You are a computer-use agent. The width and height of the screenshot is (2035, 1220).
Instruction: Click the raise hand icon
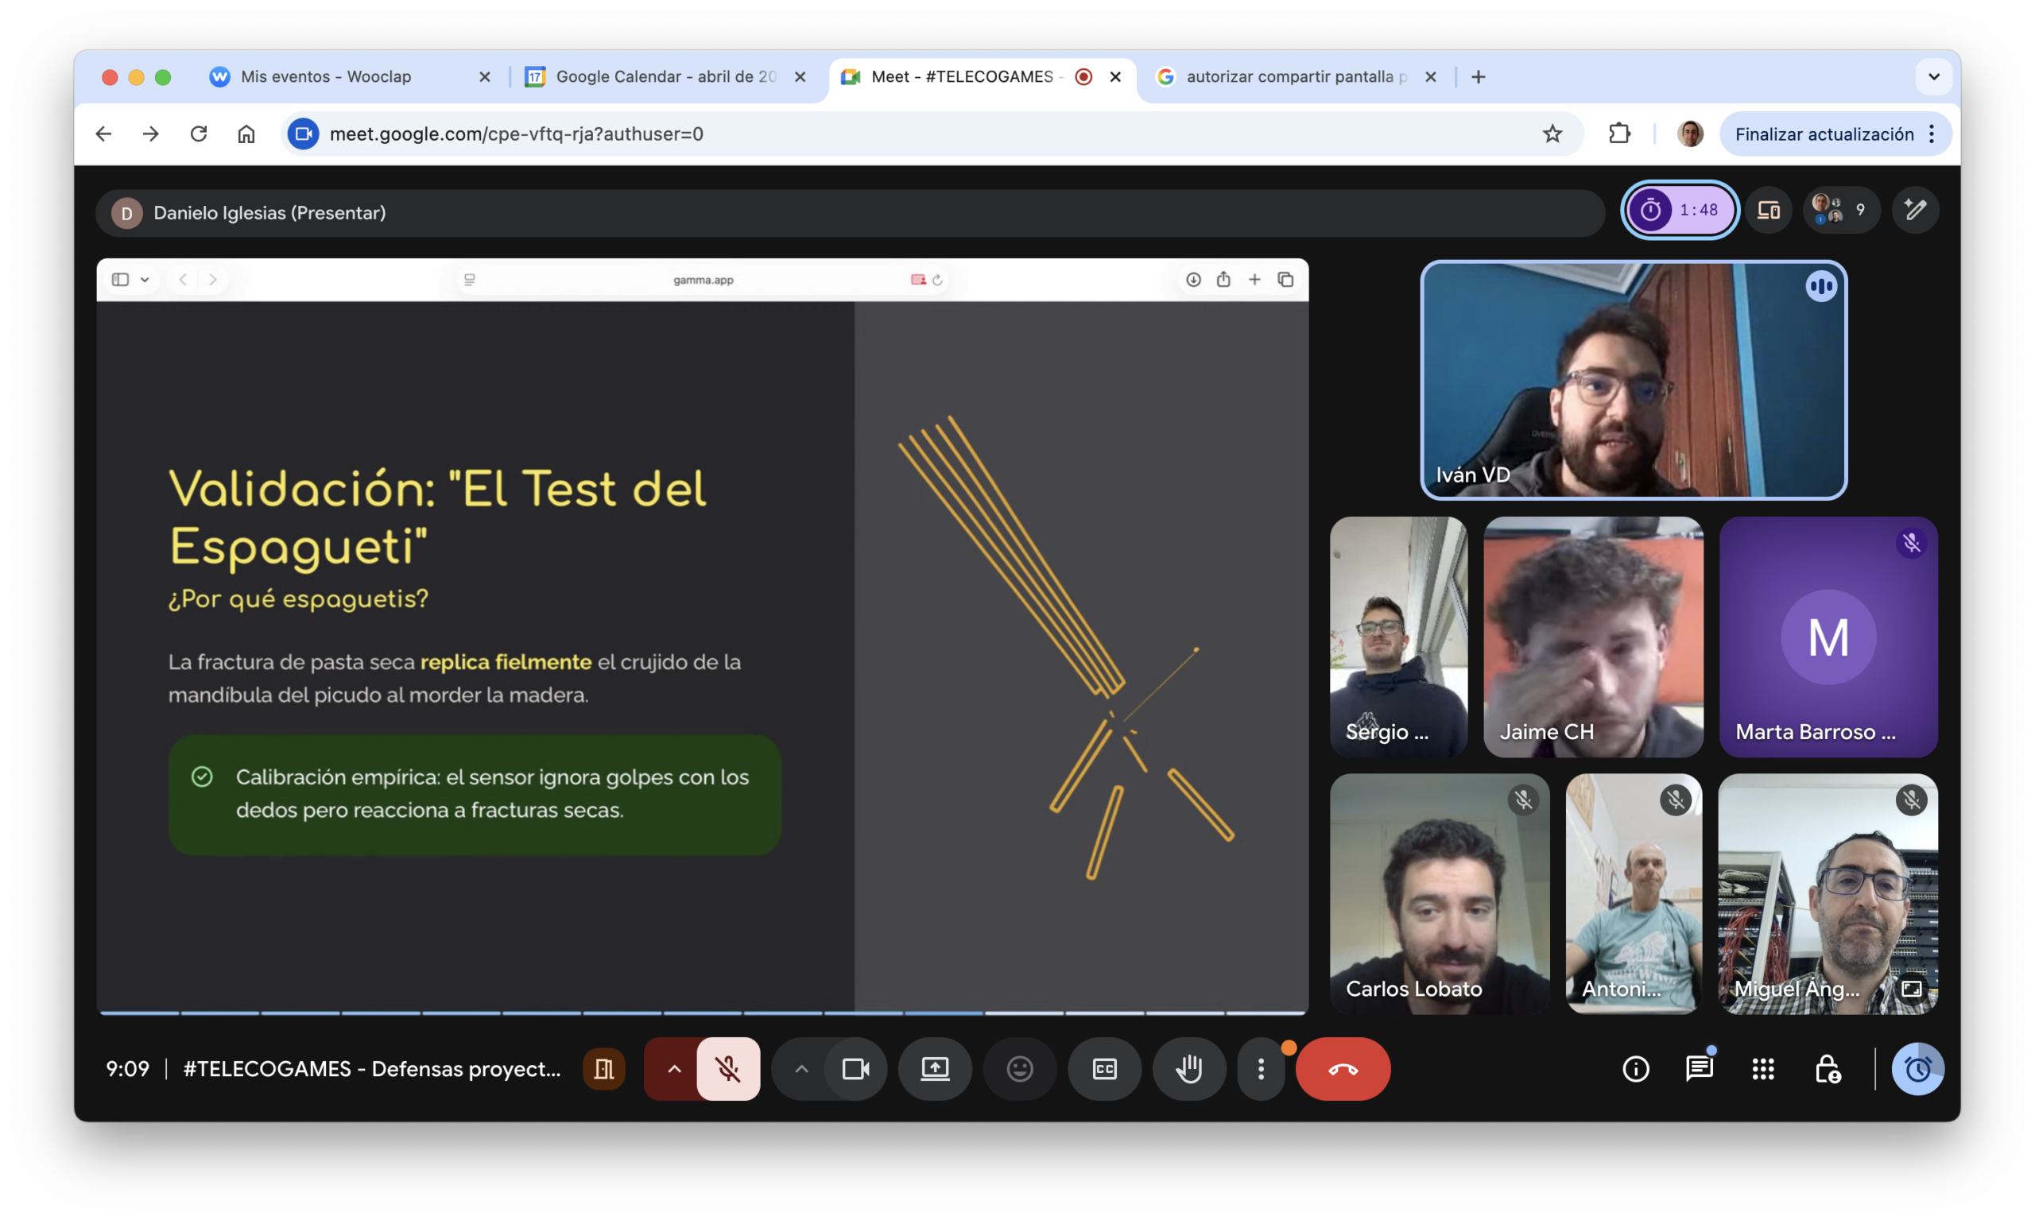1189,1069
